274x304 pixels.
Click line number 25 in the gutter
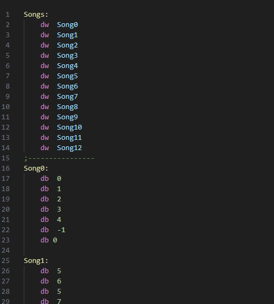tap(5, 261)
